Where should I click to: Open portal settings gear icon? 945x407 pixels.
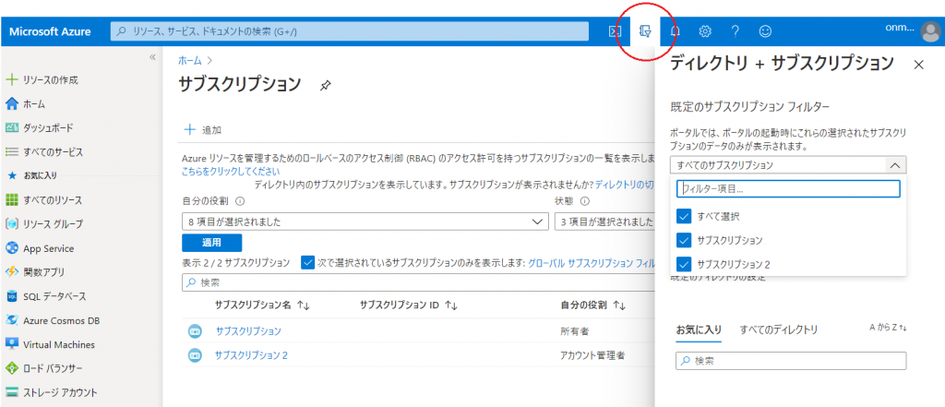point(705,31)
